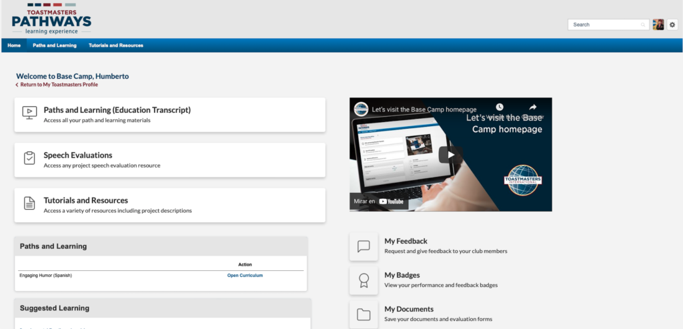The height and width of the screenshot is (329, 683).
Task: Click the Speech Evaluations clipboard icon
Action: pyautogui.click(x=29, y=158)
